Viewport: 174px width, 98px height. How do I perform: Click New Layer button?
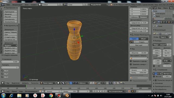click(139, 45)
